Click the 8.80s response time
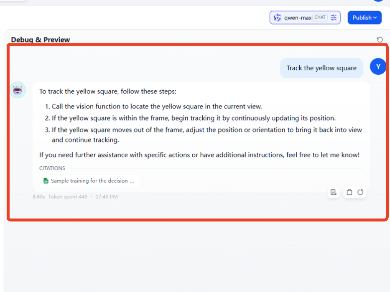 [39, 197]
